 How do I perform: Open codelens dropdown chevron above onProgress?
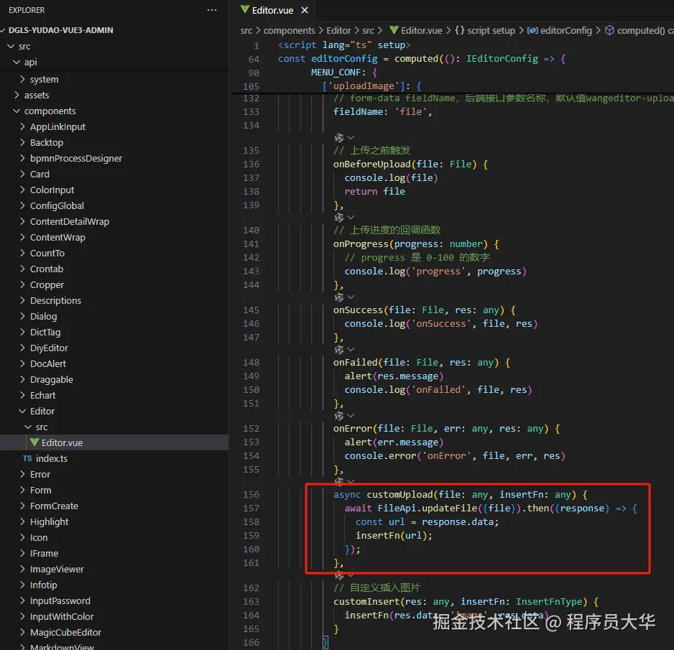pos(351,218)
